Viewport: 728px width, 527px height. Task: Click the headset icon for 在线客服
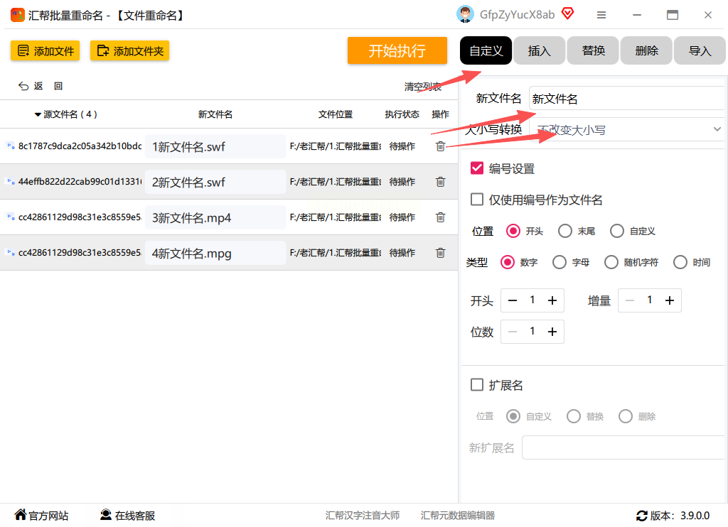tap(106, 514)
